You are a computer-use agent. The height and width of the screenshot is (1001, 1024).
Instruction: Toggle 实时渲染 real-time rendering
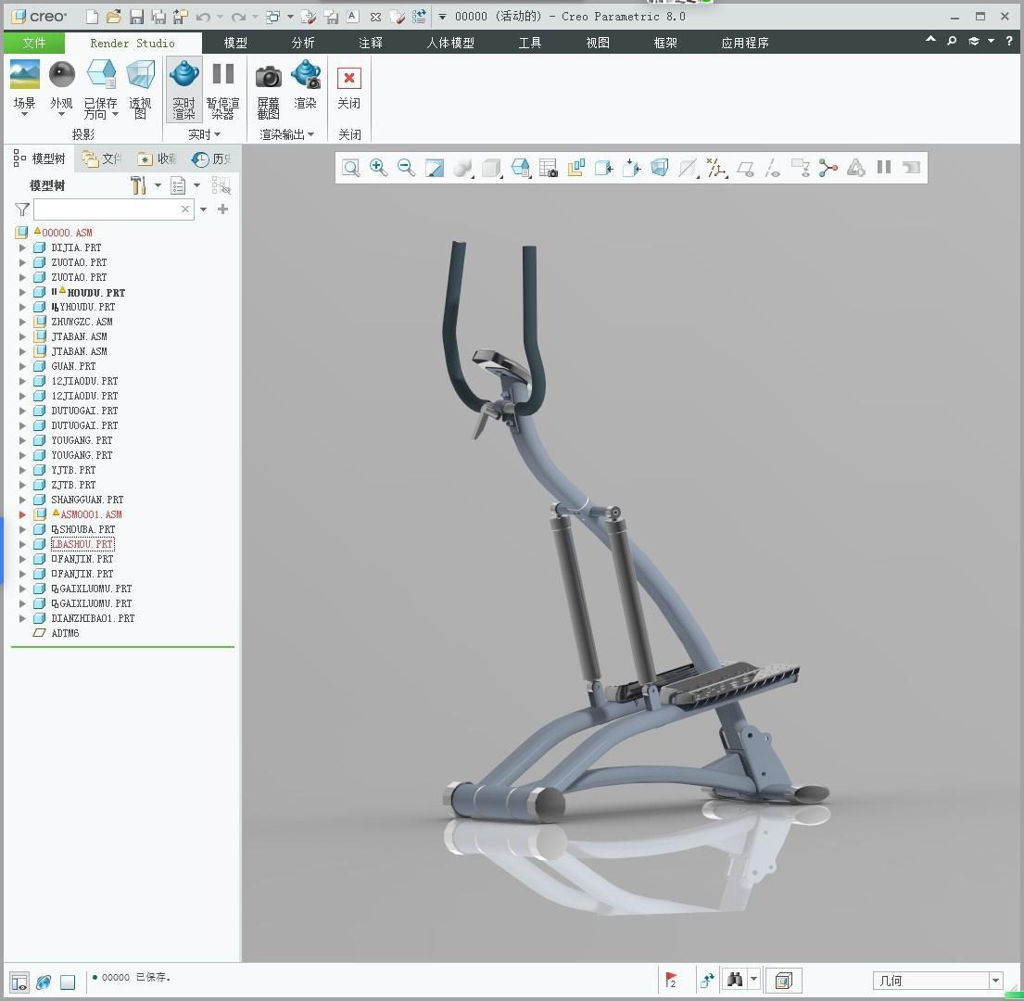183,89
